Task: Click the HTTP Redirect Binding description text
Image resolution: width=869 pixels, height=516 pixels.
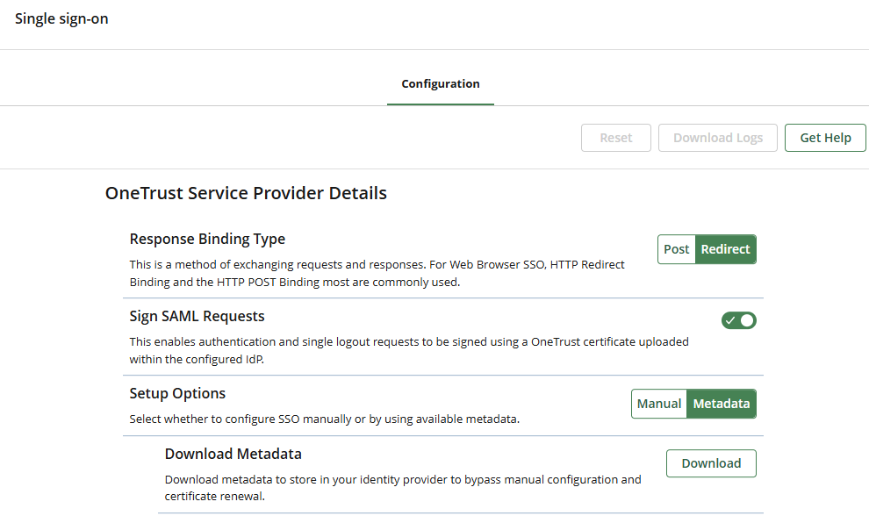Action: (x=377, y=273)
